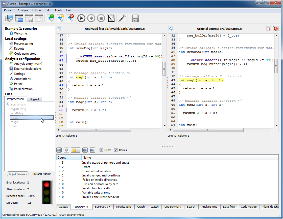Viewport: 283px width, 219px height.
Task: Jump to first alarm with leftmost navigation arrow
Action: point(59,150)
